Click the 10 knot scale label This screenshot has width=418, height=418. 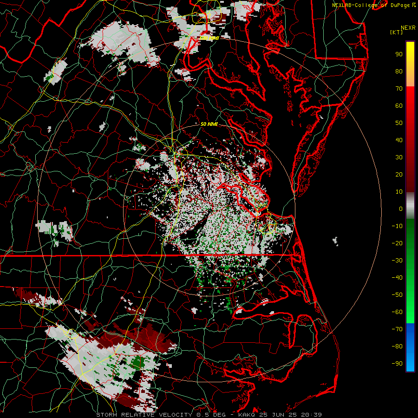point(399,192)
